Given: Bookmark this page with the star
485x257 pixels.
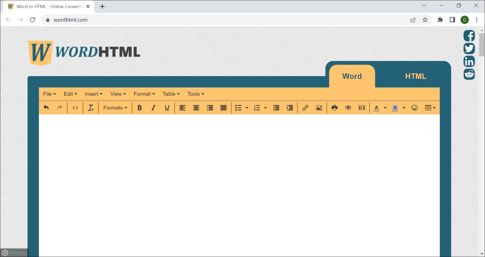Looking at the screenshot, I should tap(425, 20).
